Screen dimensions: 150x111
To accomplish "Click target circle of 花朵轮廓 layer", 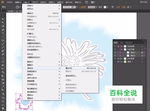I will [x=142, y=46].
